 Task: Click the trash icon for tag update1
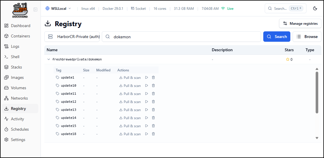153,77
